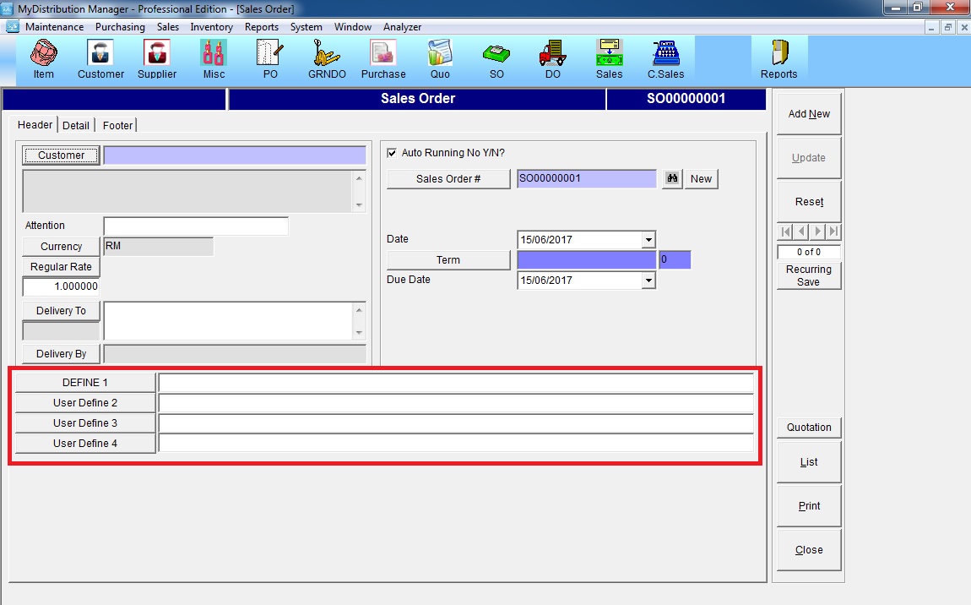The width and height of the screenshot is (971, 605).
Task: Click the Customer toolbar icon
Action: pyautogui.click(x=100, y=58)
